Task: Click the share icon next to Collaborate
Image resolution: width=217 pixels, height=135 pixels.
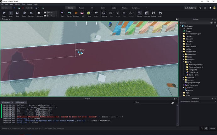Action: pos(200,8)
